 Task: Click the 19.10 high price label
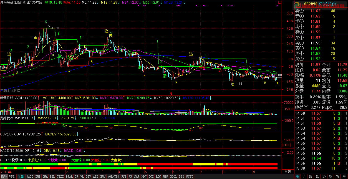56,28
